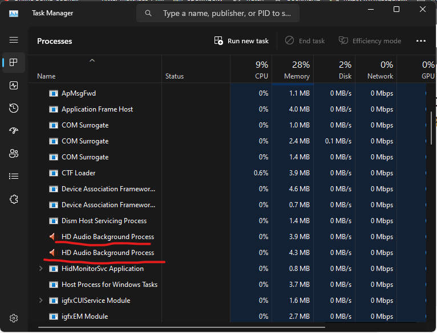Click speaker icon of 4.3 MB HD Audio process
Image resolution: width=437 pixels, height=333 pixels.
click(53, 253)
